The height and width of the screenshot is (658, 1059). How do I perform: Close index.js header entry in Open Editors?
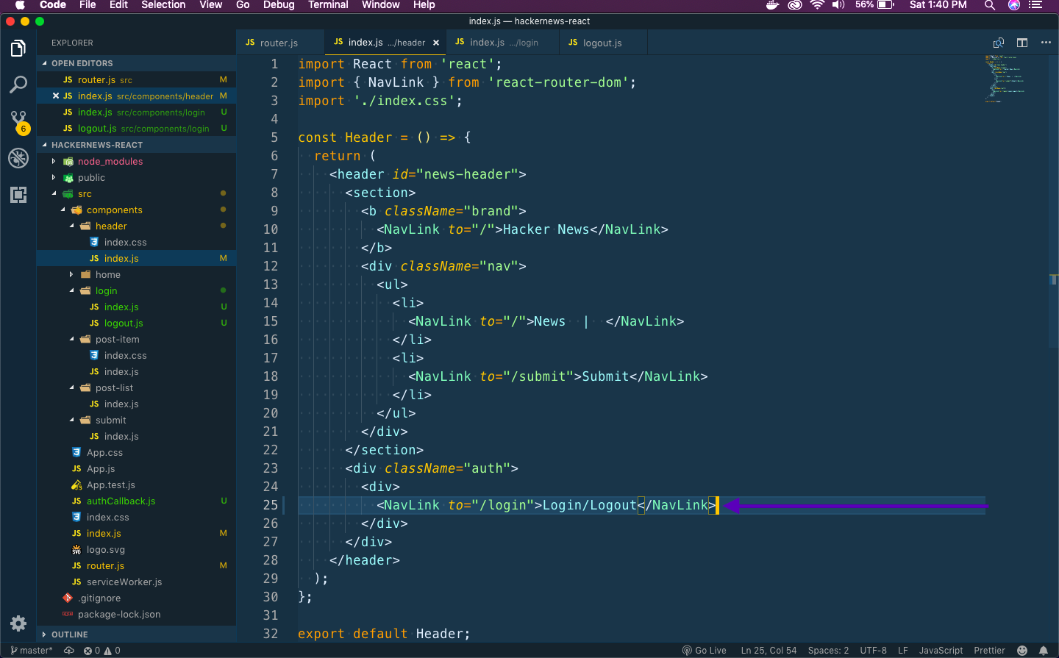pyautogui.click(x=56, y=96)
